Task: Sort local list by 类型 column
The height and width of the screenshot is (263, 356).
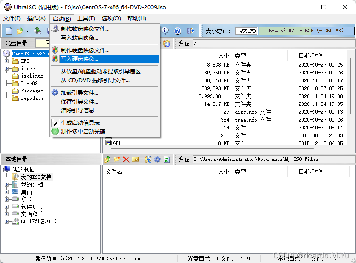Action: (x=259, y=171)
